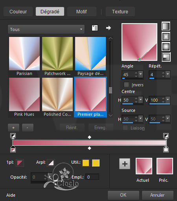Viewport: 177px width, 201px height.
Task: Toggle the Invers checkbox
Action: click(126, 85)
